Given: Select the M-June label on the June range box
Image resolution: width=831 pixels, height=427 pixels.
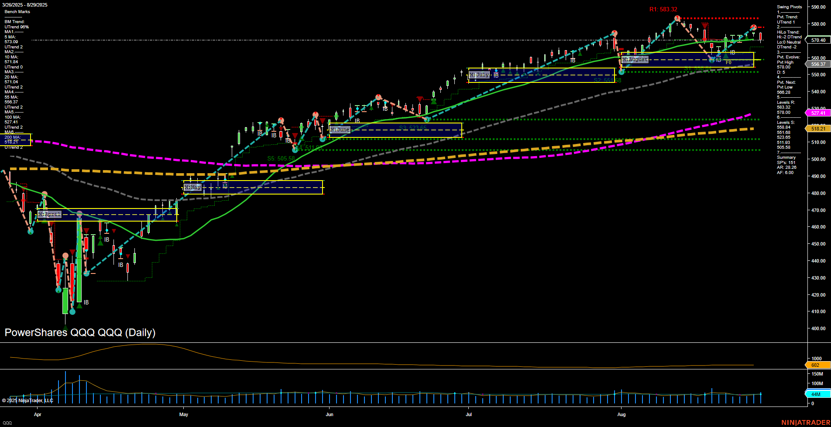Looking at the screenshot, I should pyautogui.click(x=341, y=130).
